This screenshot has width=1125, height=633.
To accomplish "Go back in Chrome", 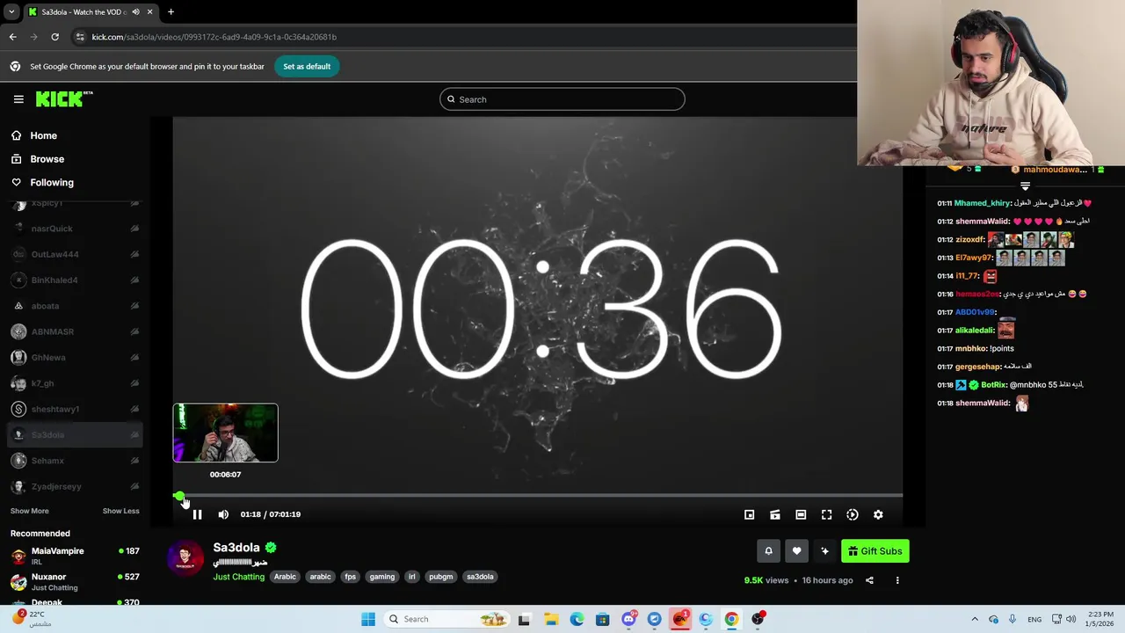I will click(x=12, y=37).
